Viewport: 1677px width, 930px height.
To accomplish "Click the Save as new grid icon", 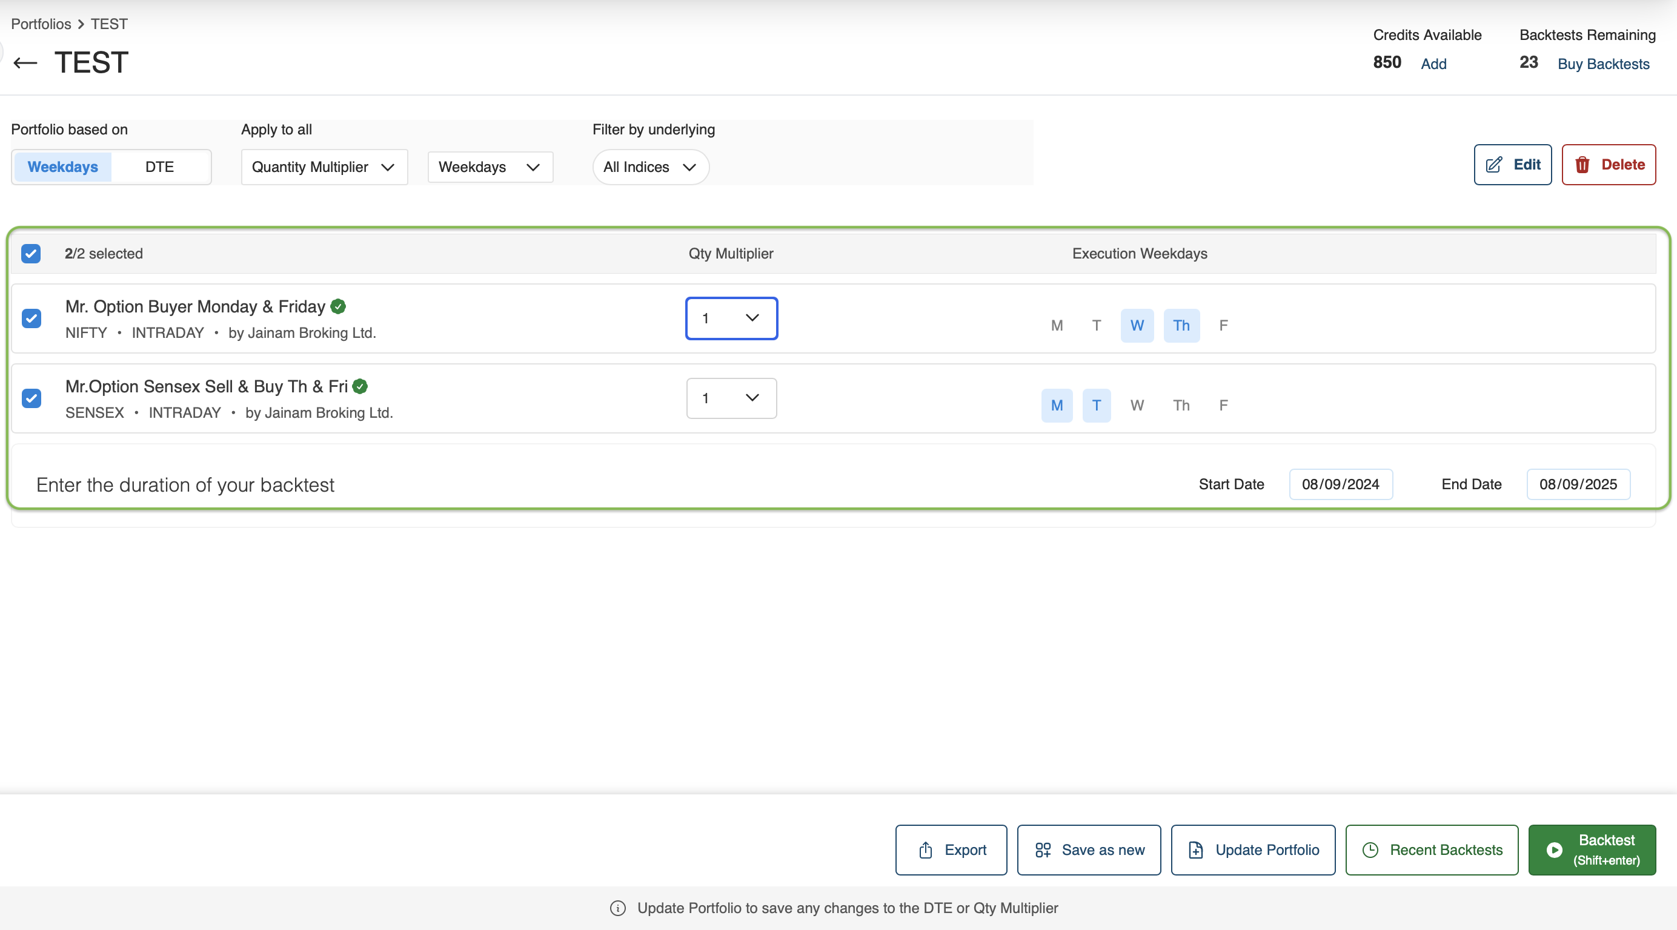I will pos(1043,850).
